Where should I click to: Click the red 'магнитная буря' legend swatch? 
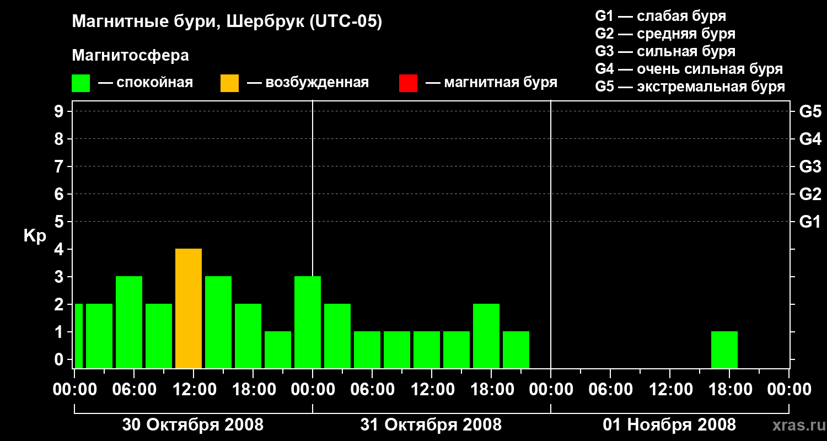(408, 83)
